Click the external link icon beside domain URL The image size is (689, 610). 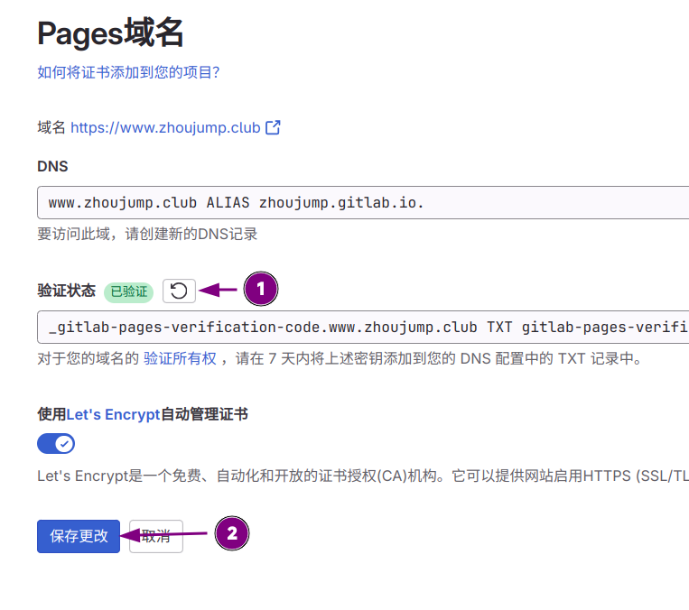273,127
